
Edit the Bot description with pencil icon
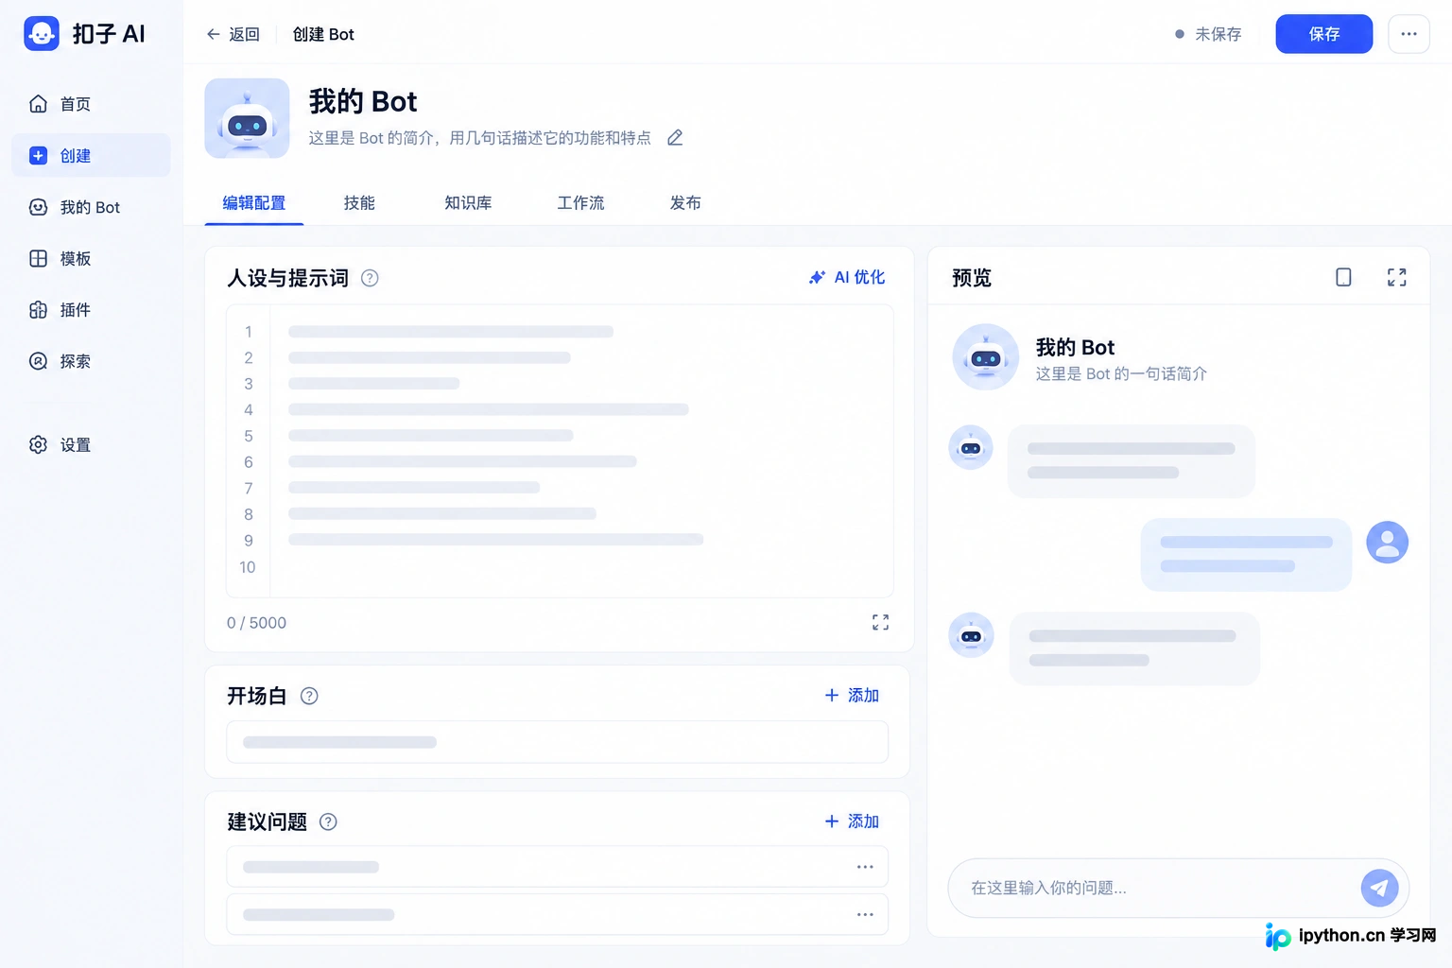pos(675,138)
